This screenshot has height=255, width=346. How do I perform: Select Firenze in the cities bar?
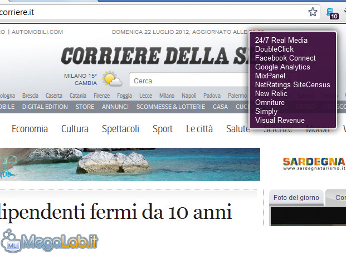point(101,96)
